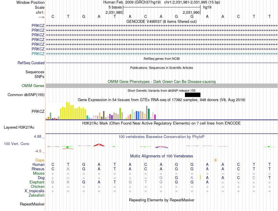Select the Rhesus alignment row label
Viewport: 278px width, 211px height.
(38, 169)
